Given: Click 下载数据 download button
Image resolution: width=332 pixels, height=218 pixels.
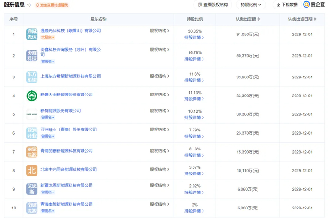Looking at the screenshot, I should (x=287, y=5).
